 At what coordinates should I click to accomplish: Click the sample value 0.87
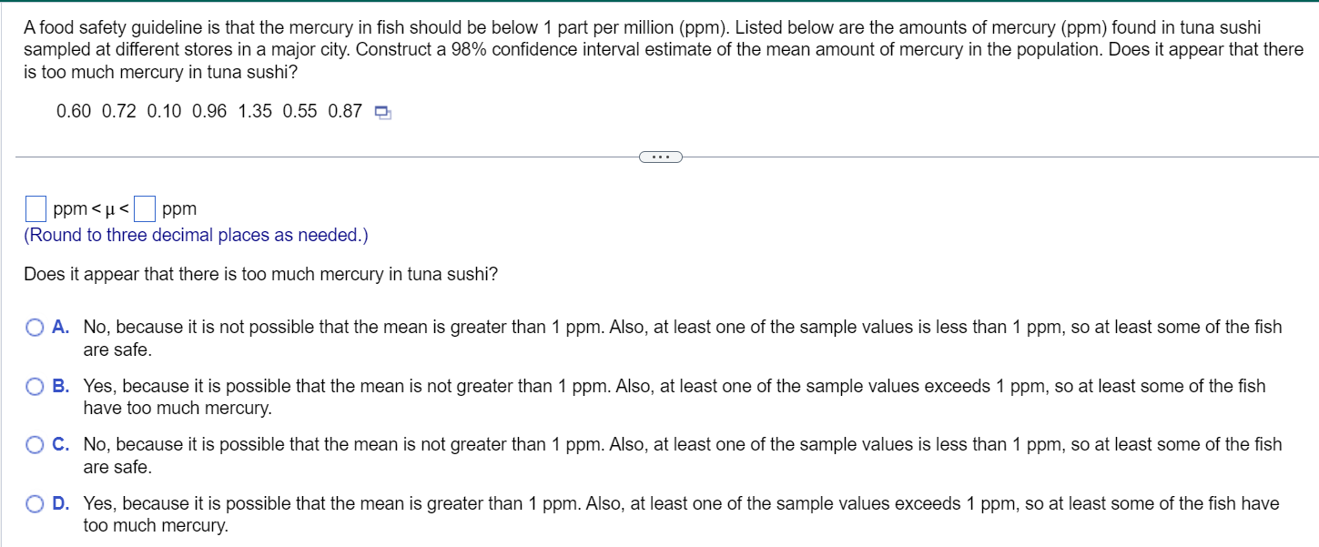[345, 112]
